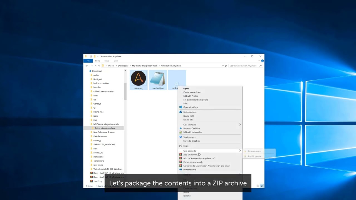Open the 1-of-1.zip archive in sidebar
This screenshot has width=356, height=200.
click(98, 181)
